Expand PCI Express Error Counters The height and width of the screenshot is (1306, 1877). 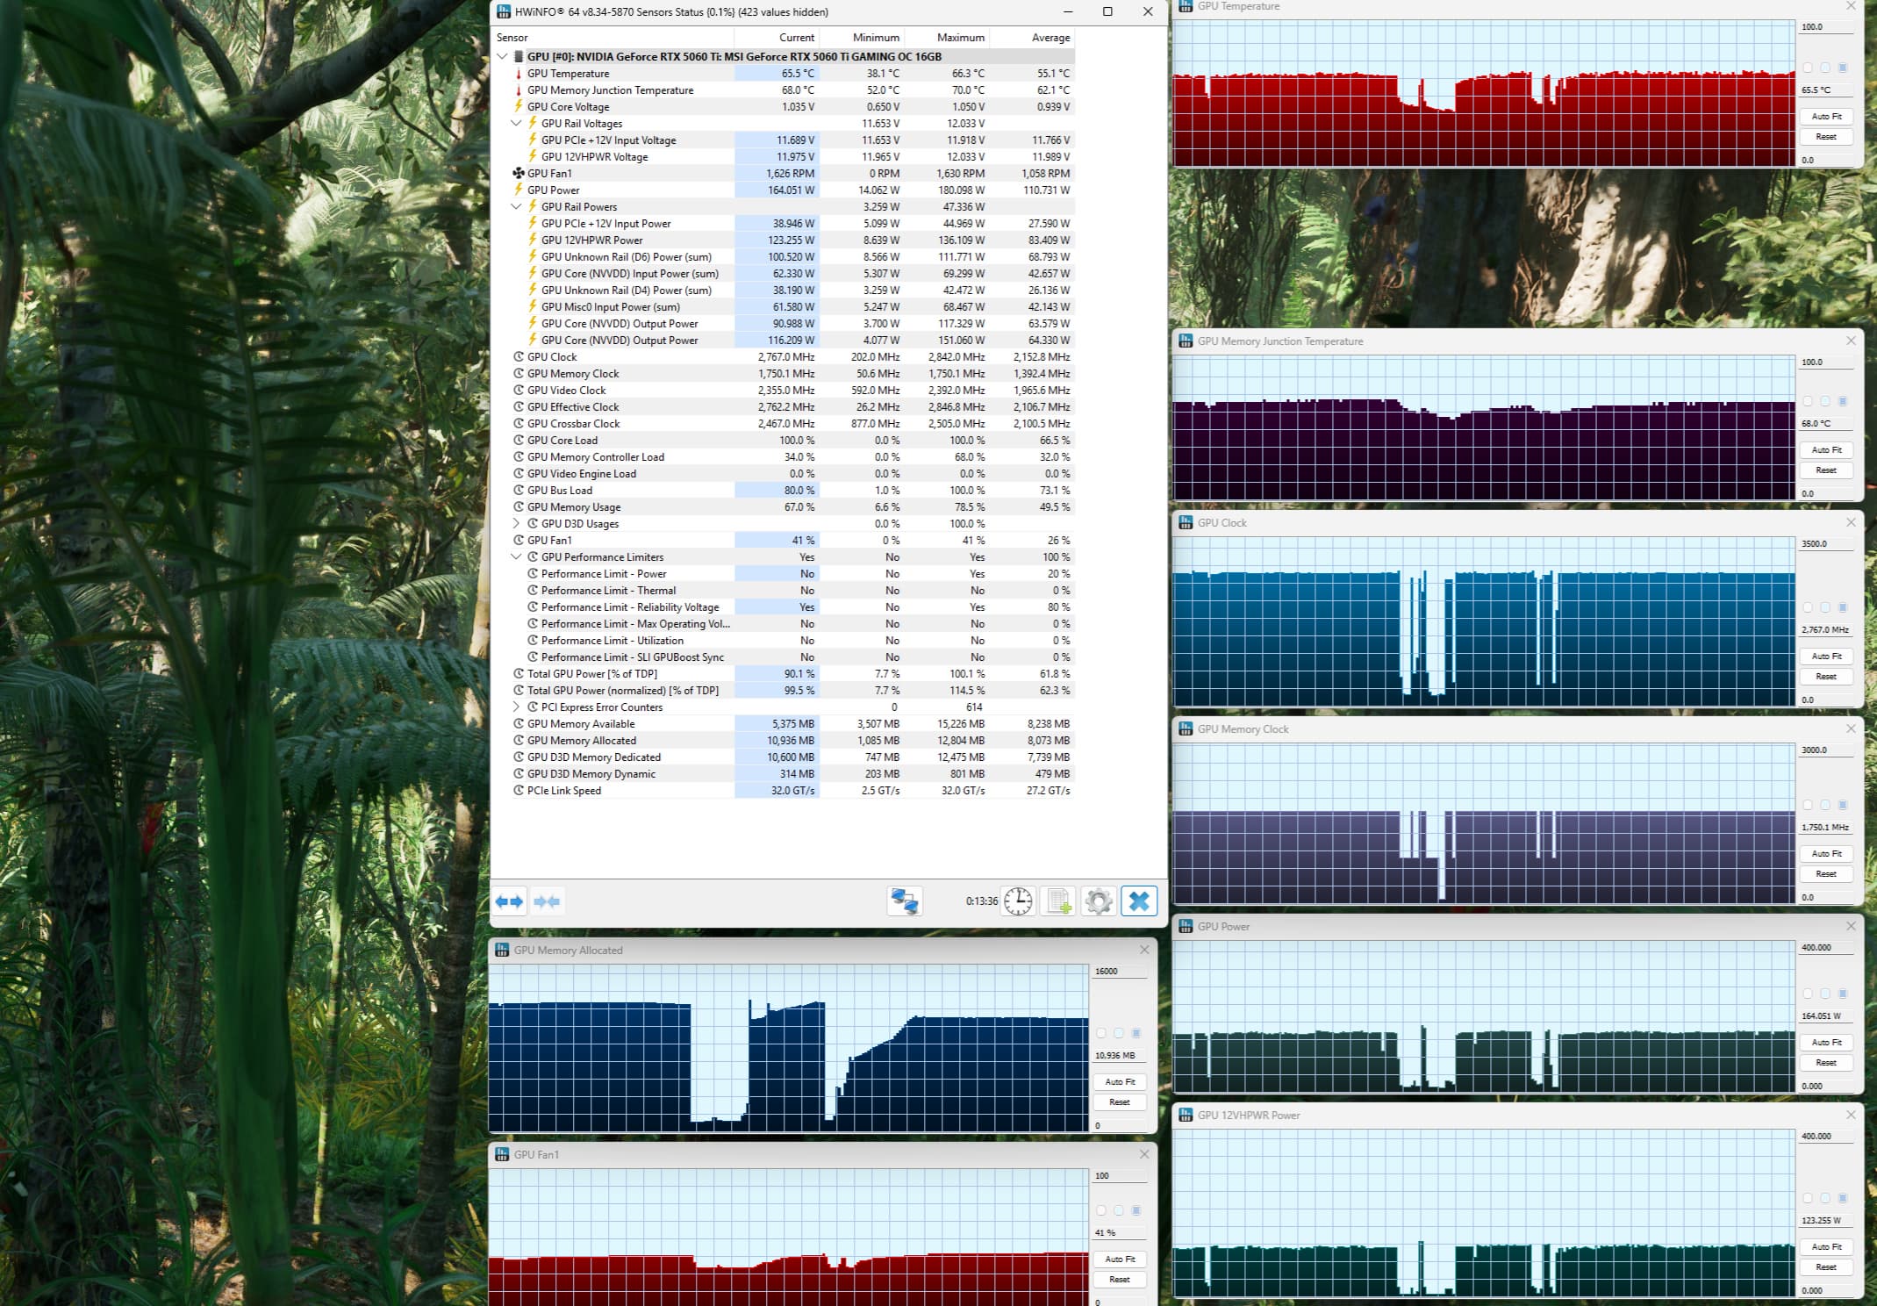[x=516, y=707]
